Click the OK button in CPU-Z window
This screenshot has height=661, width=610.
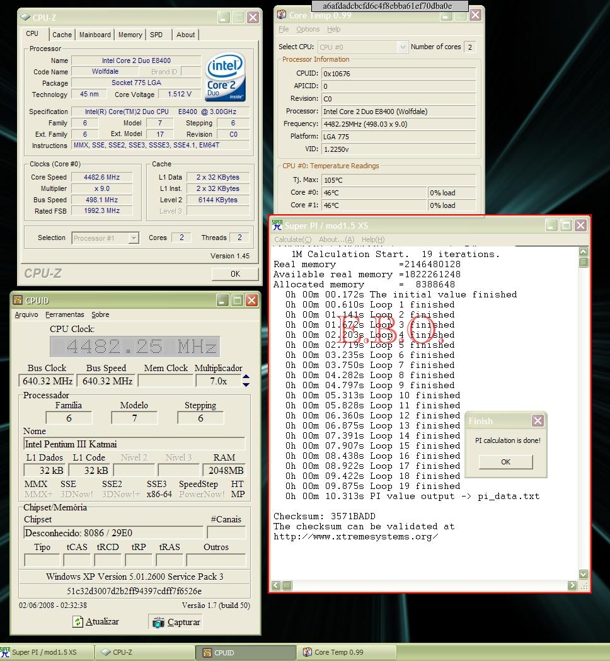pyautogui.click(x=235, y=274)
